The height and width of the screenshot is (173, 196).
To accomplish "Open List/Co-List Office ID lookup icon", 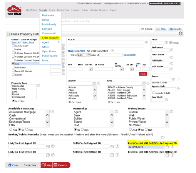I will pos(48,155).
